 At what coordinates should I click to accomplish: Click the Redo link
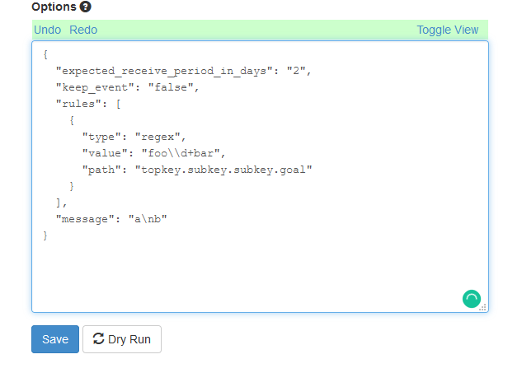click(x=83, y=30)
